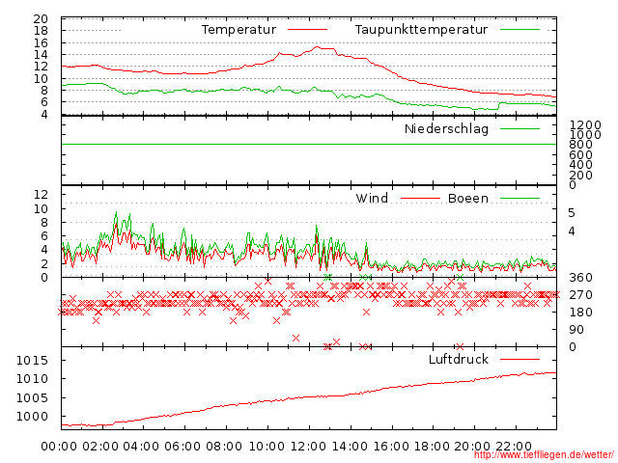This screenshot has height=463, width=618.
Task: Click the 18 temperature axis value
Action: (41, 31)
